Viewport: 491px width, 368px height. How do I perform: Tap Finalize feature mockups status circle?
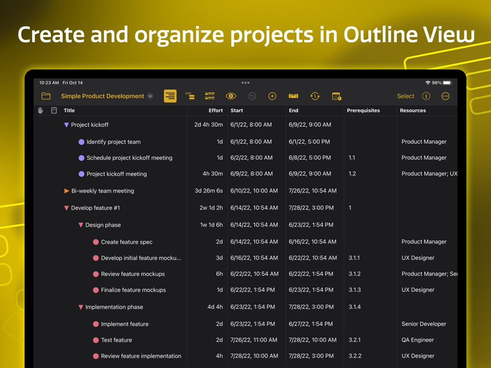point(96,290)
